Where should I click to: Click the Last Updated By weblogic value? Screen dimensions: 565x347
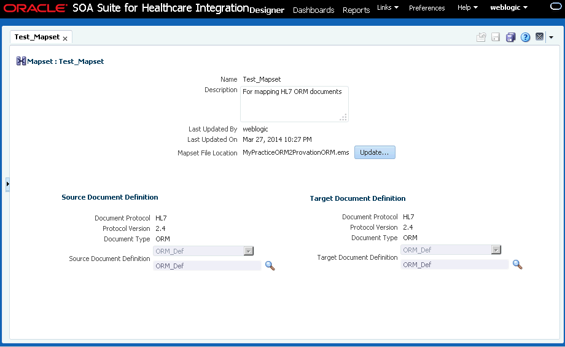255,129
